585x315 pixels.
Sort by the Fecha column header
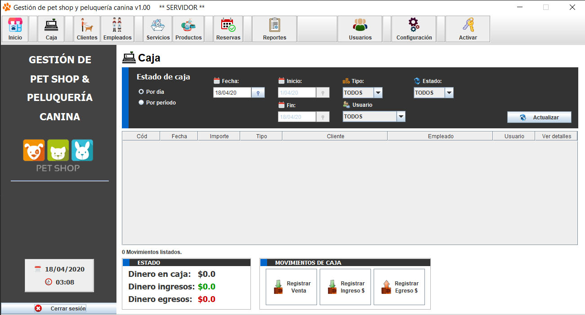179,136
